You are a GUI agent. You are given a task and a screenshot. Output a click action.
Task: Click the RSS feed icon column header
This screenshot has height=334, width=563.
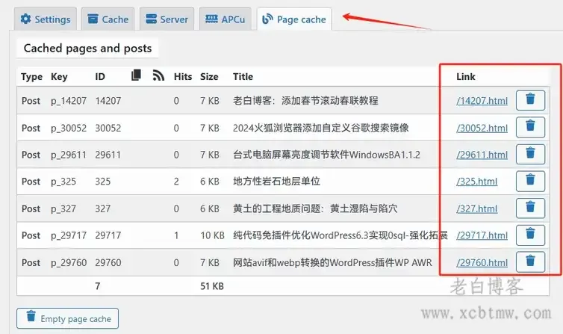pyautogui.click(x=158, y=75)
